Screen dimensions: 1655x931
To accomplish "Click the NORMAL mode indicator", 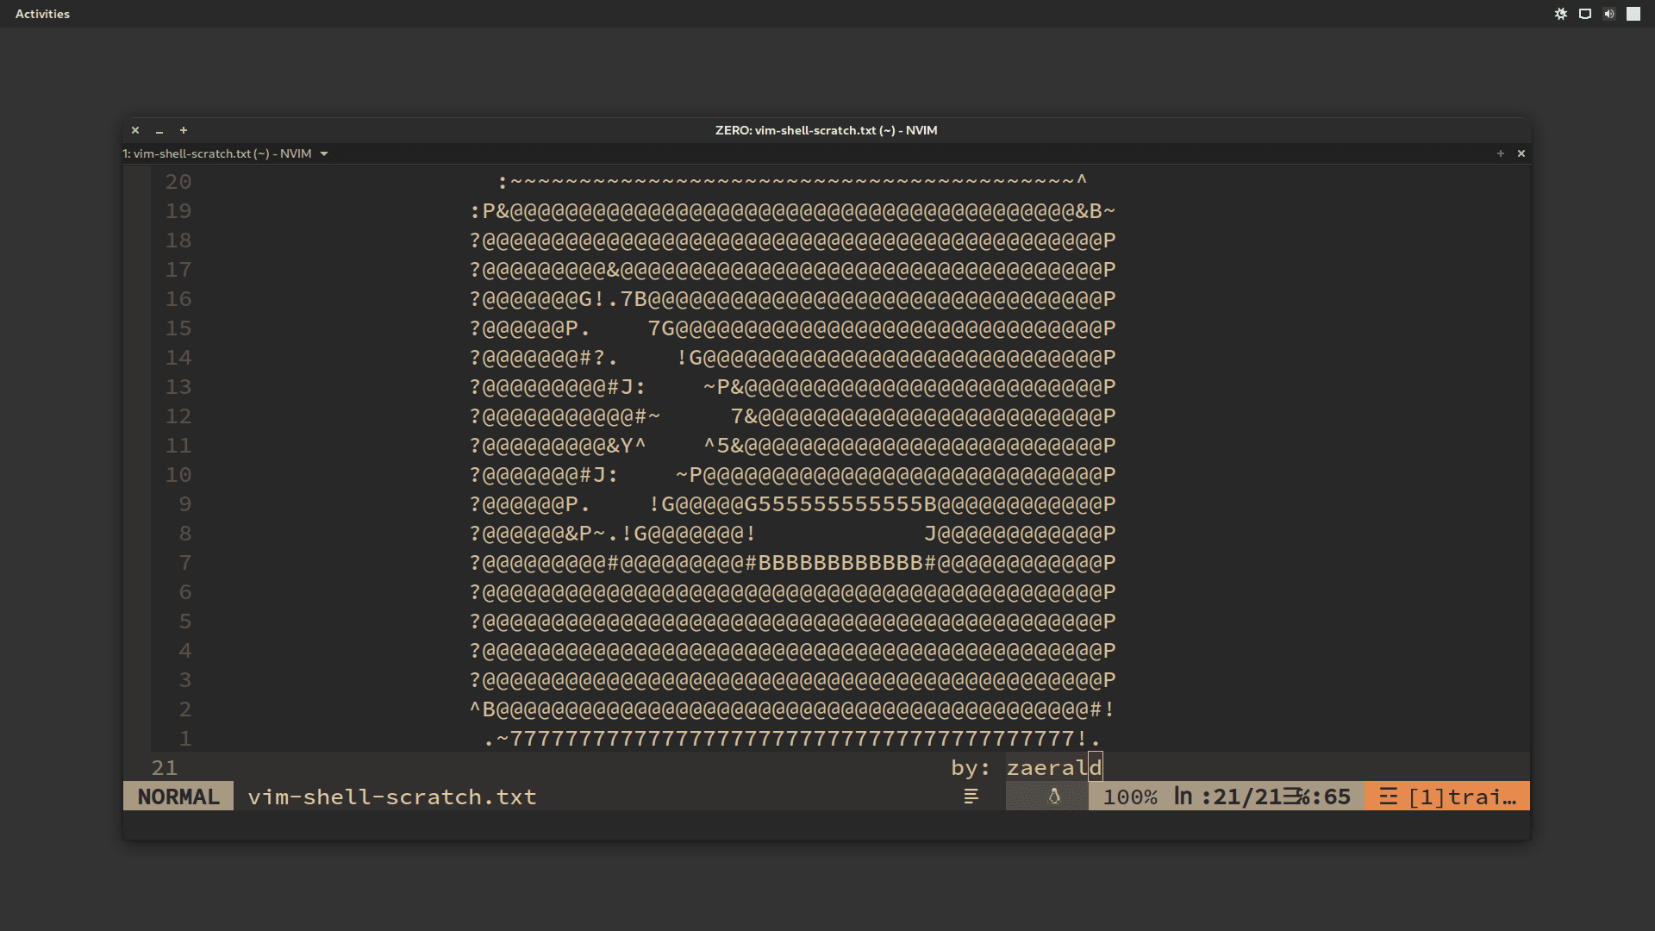I will 178,797.
